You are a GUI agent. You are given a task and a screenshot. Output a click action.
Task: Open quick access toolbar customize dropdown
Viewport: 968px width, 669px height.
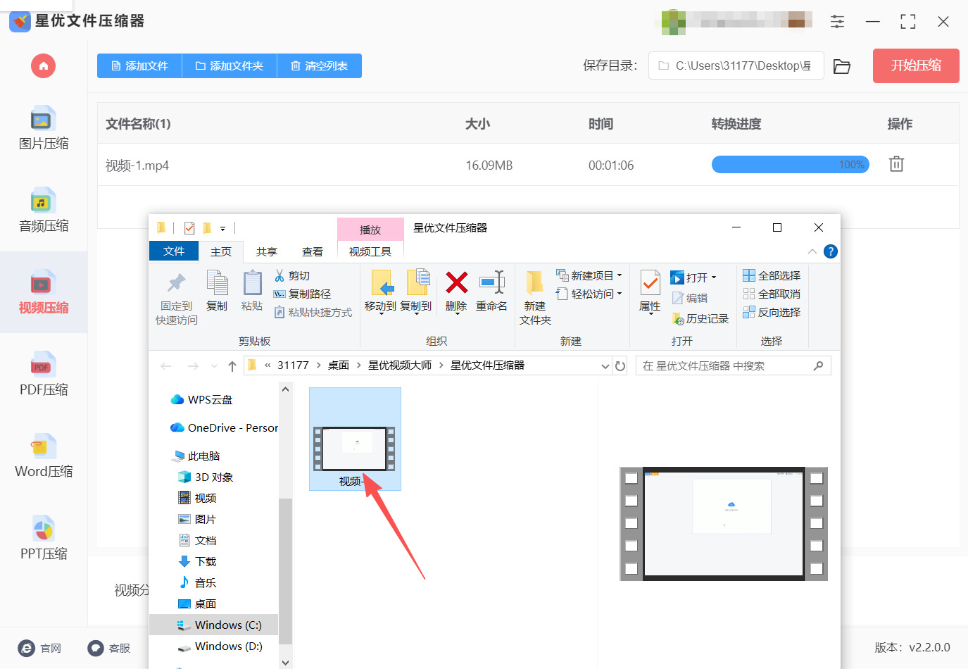(x=222, y=229)
